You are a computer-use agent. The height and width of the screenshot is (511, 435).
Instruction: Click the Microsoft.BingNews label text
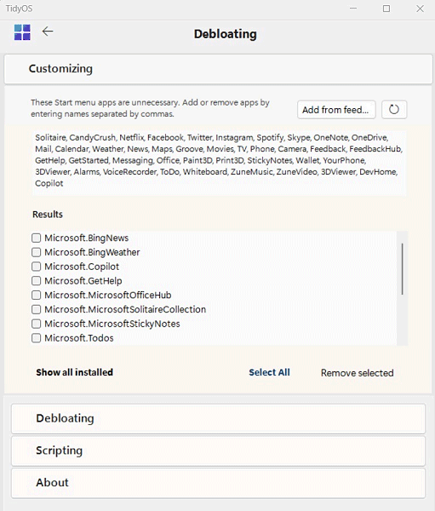click(x=87, y=238)
